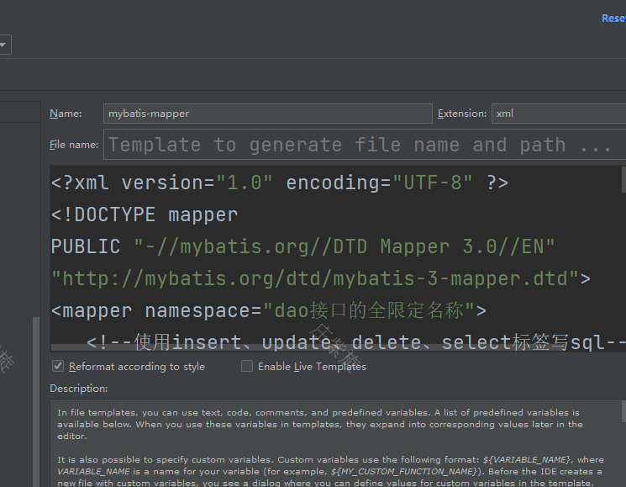The width and height of the screenshot is (626, 487).
Task: Open the dropdown arrow at top left
Action: tap(3, 45)
